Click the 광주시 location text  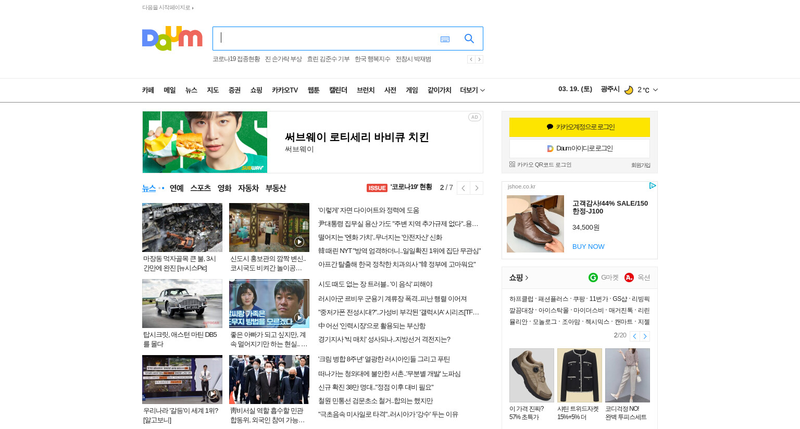pos(610,89)
